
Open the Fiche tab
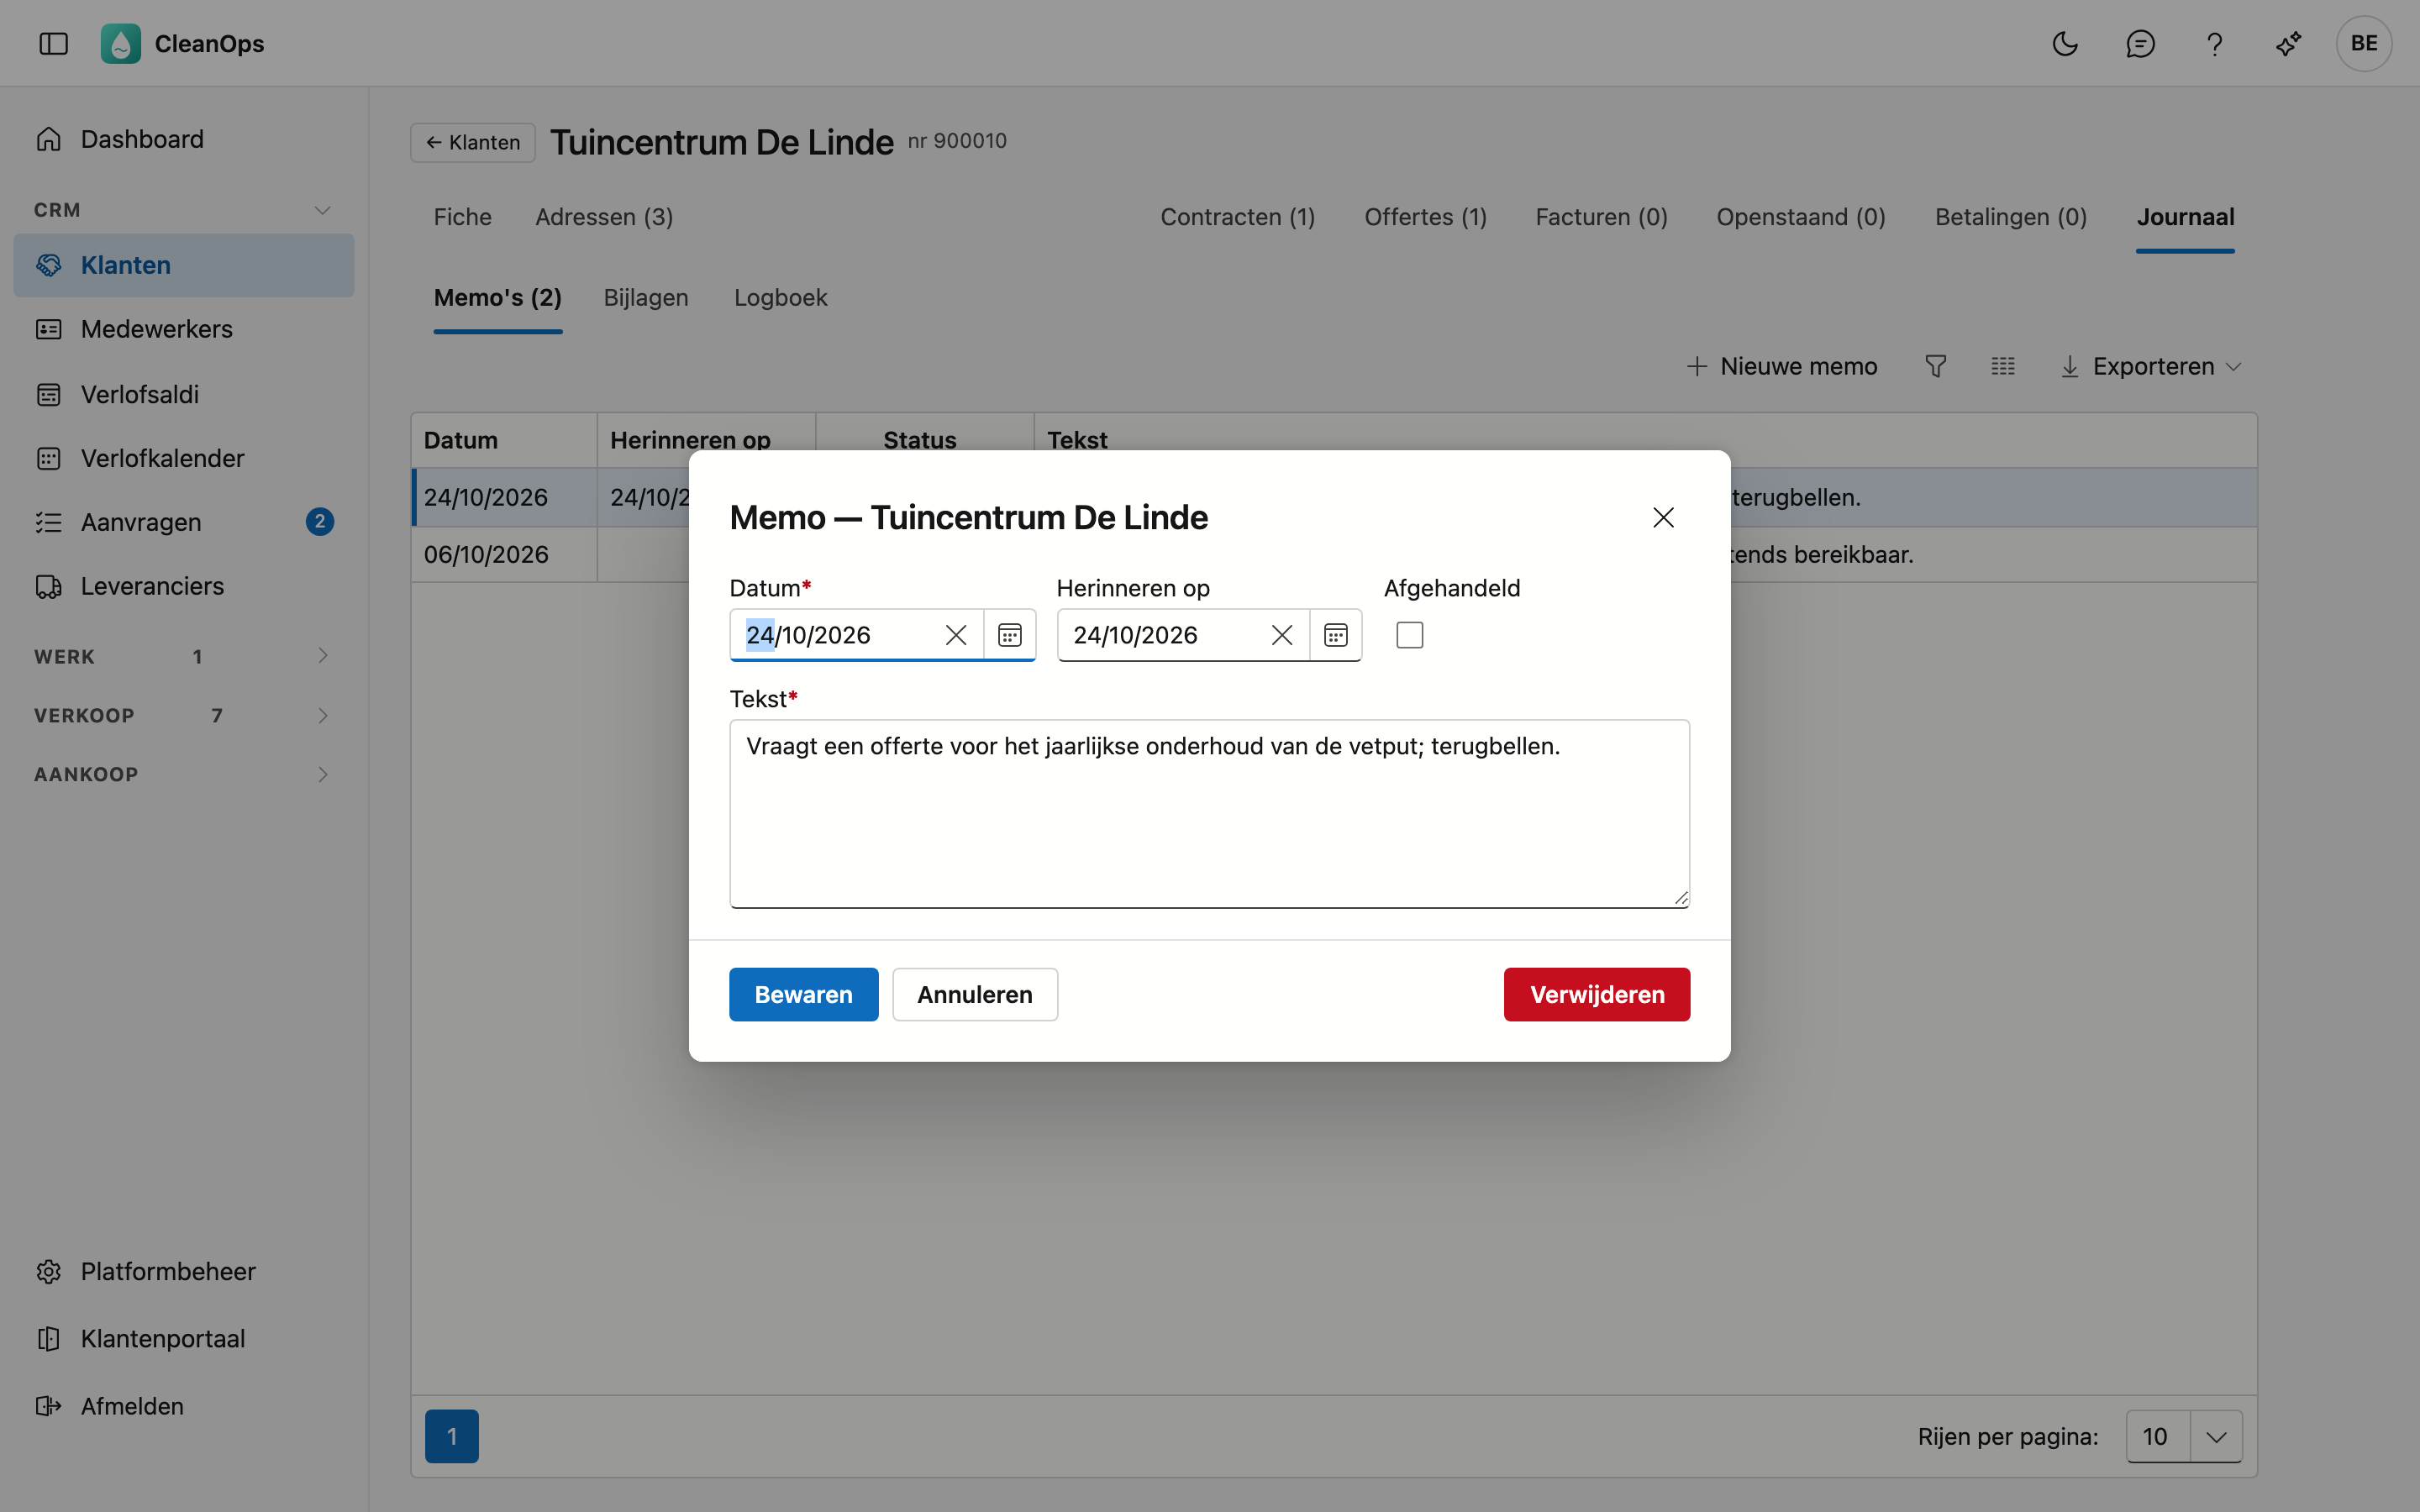click(x=462, y=217)
